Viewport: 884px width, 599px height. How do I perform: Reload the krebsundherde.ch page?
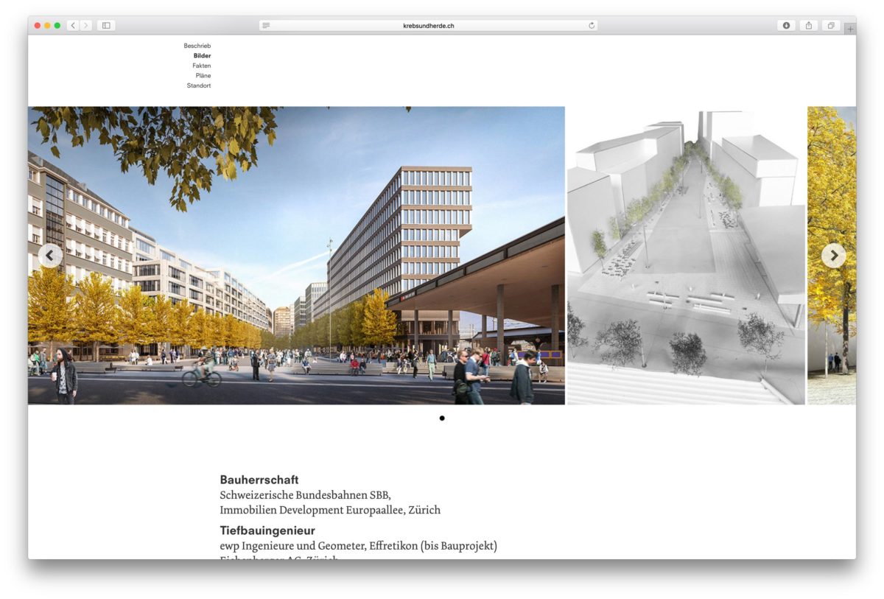coord(592,26)
